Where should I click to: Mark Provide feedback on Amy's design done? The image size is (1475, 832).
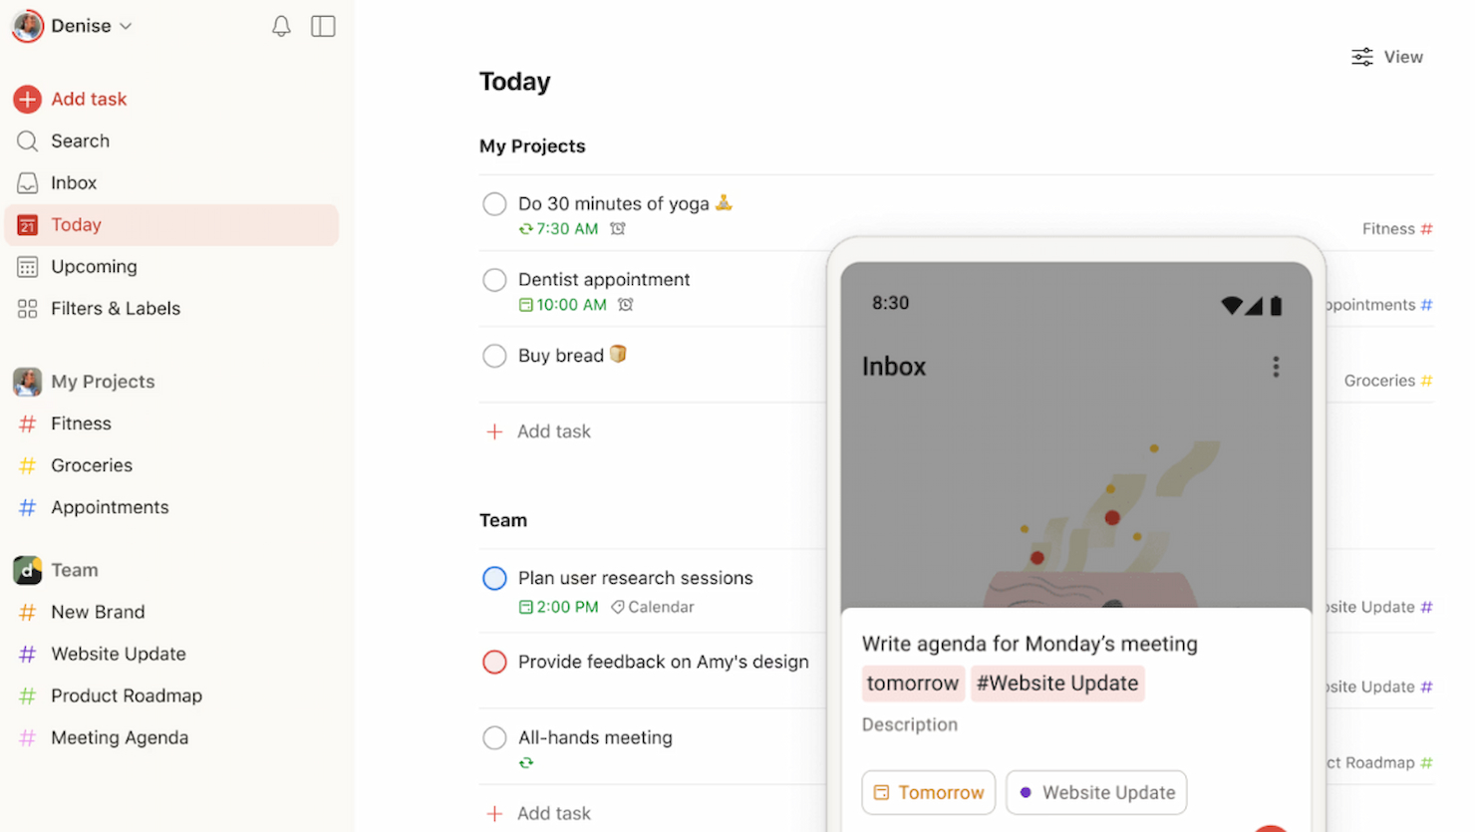pyautogui.click(x=494, y=662)
